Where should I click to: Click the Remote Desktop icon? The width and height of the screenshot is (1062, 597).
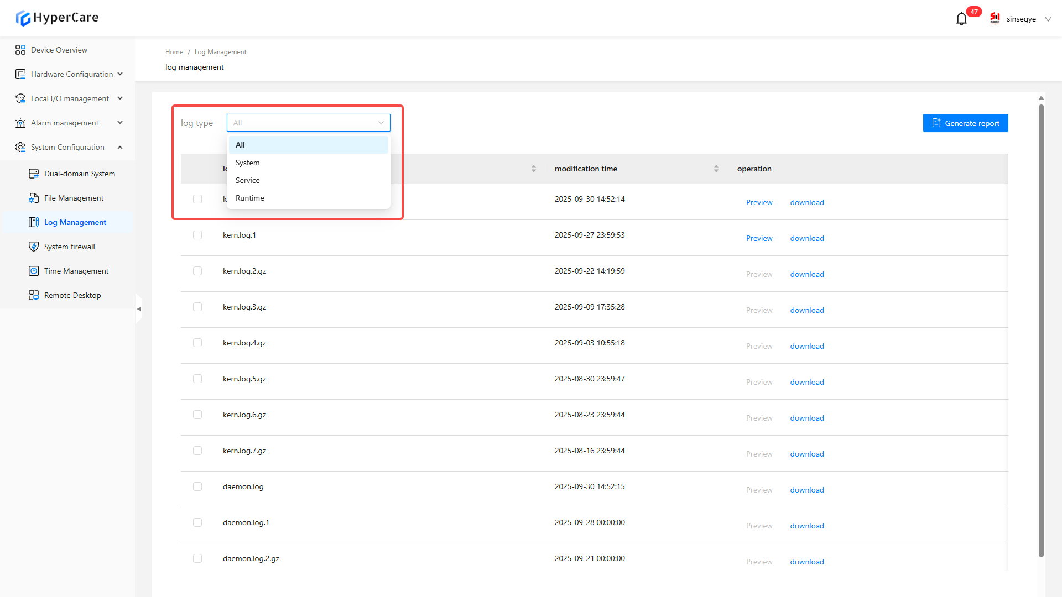pos(34,295)
